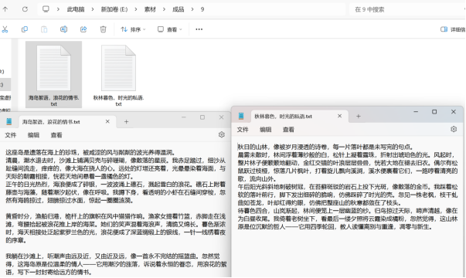
Task: Open the 查看 menu in the 秋林暮色 Notepad
Action: pyautogui.click(x=288, y=130)
